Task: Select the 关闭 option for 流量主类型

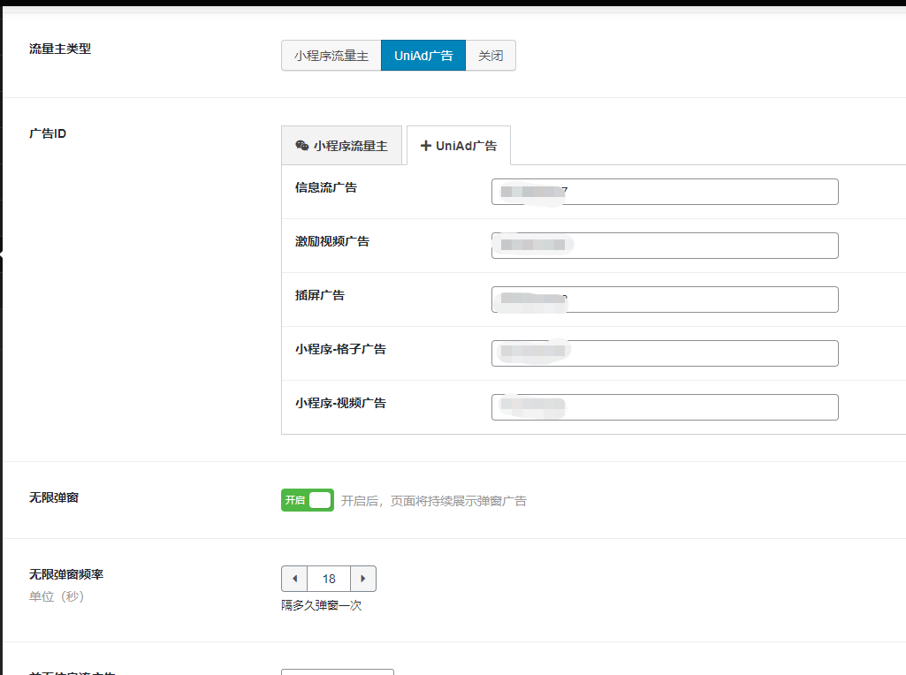Action: [491, 55]
